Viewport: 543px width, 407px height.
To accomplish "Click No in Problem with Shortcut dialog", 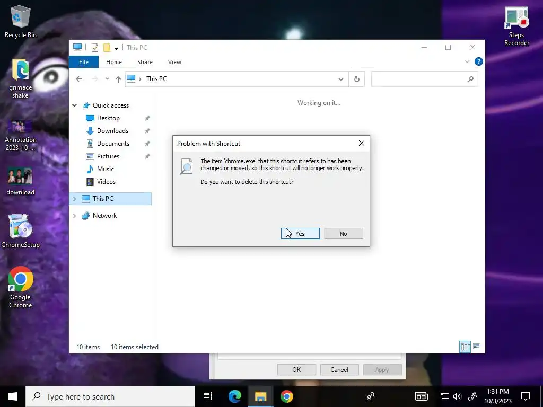I will click(x=344, y=234).
